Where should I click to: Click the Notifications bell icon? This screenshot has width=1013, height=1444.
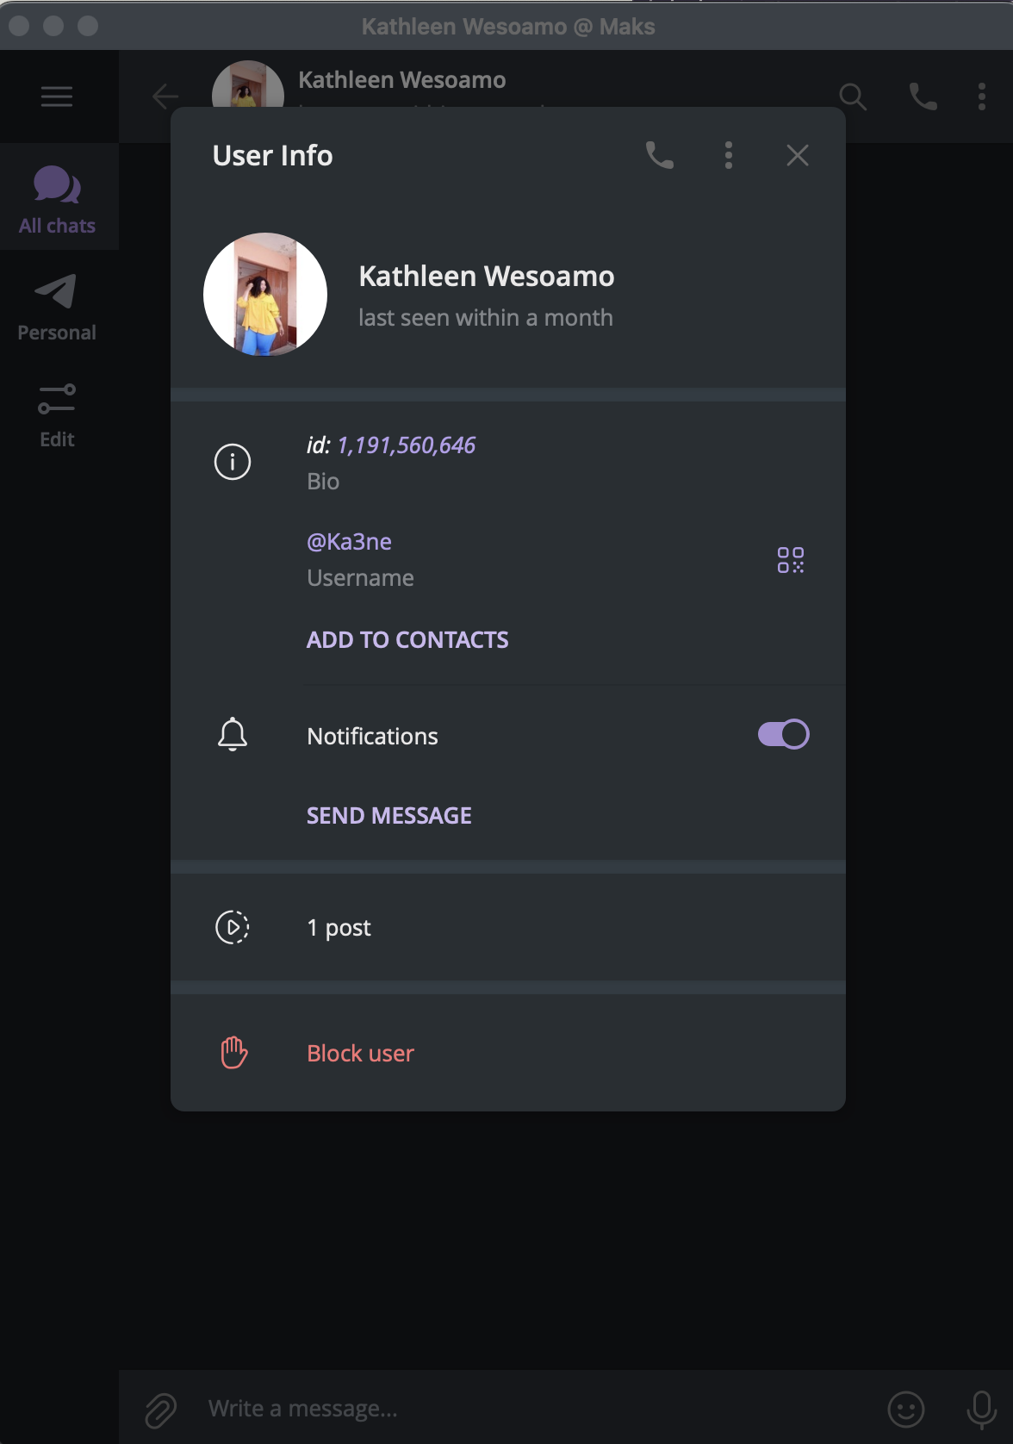[233, 735]
